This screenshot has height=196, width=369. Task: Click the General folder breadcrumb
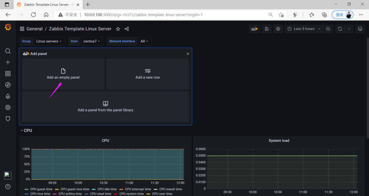point(34,29)
